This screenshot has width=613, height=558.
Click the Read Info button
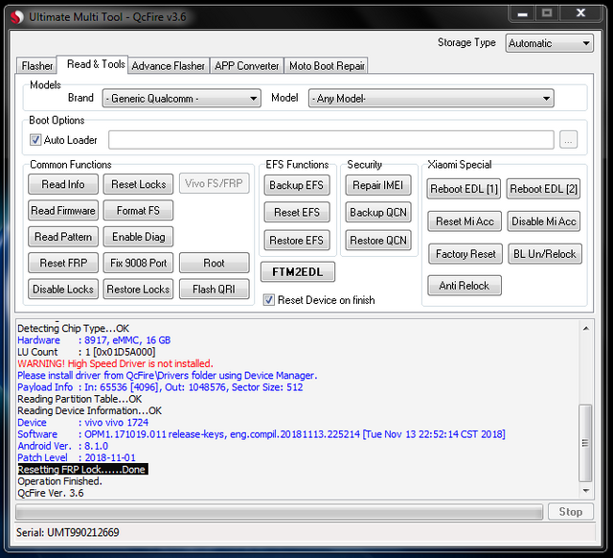click(x=63, y=184)
